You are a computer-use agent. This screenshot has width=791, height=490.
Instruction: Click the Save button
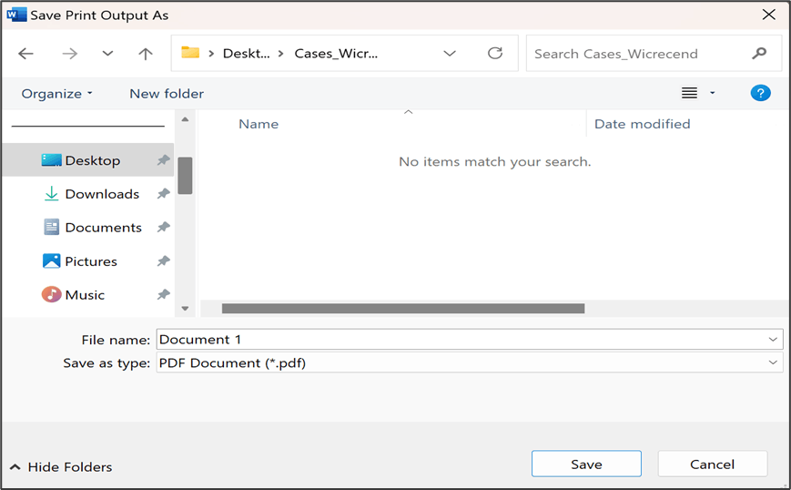586,464
